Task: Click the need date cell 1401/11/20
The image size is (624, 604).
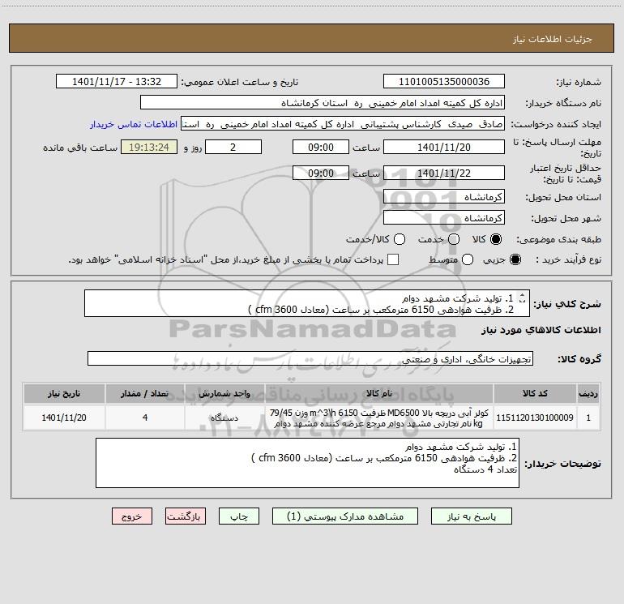Action: point(64,418)
